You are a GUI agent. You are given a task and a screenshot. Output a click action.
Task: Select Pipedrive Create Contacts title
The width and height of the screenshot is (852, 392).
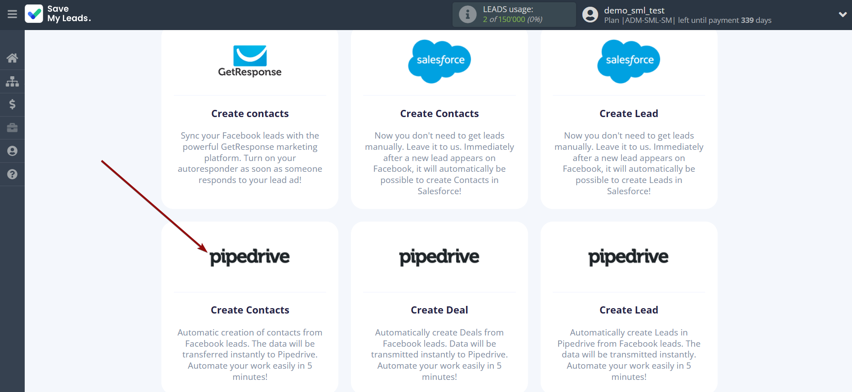pyautogui.click(x=250, y=310)
